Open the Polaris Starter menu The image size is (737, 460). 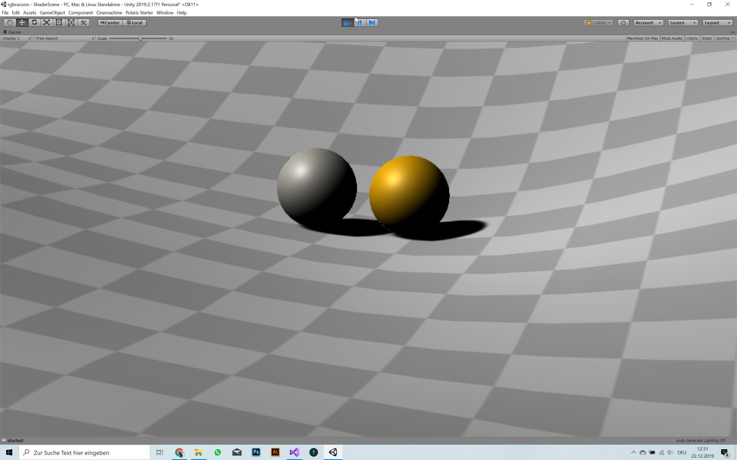coord(139,13)
